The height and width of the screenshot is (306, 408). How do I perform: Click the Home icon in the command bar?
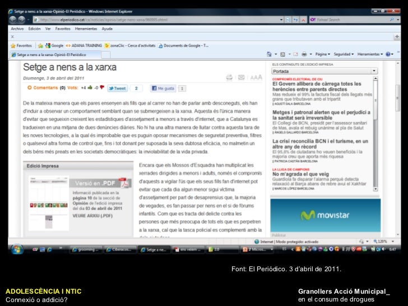point(269,54)
